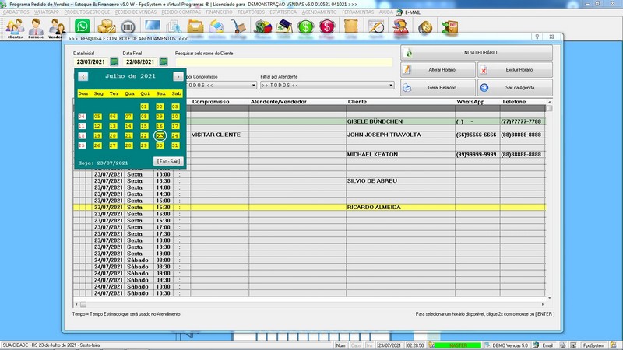The height and width of the screenshot is (350, 623).
Task: Open the RELATÓRIOS menu
Action: point(251,12)
